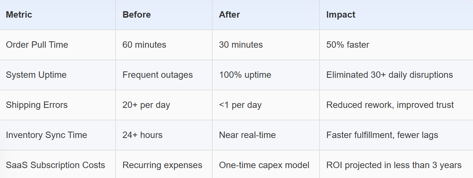Click the After column header

point(229,15)
